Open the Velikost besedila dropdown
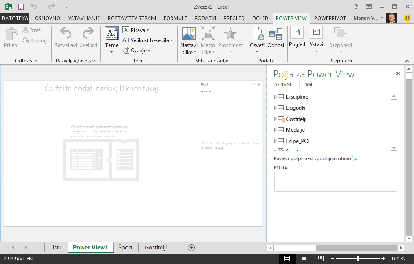414x264 pixels. point(147,40)
